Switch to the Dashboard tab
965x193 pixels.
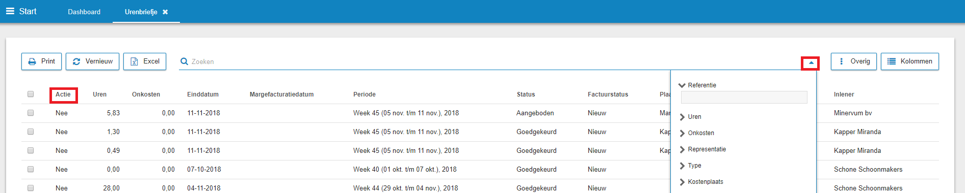point(84,12)
